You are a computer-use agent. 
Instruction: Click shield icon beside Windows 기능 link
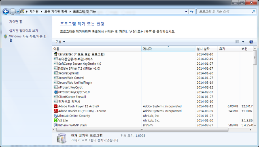[6, 36]
